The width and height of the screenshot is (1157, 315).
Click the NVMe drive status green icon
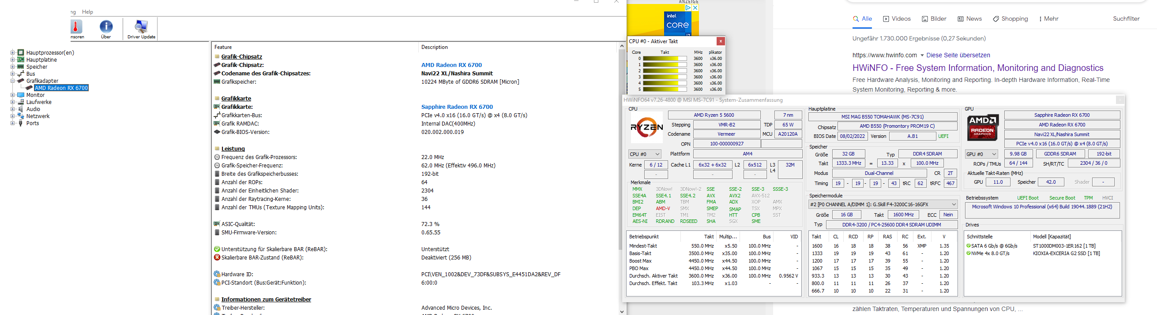969,253
